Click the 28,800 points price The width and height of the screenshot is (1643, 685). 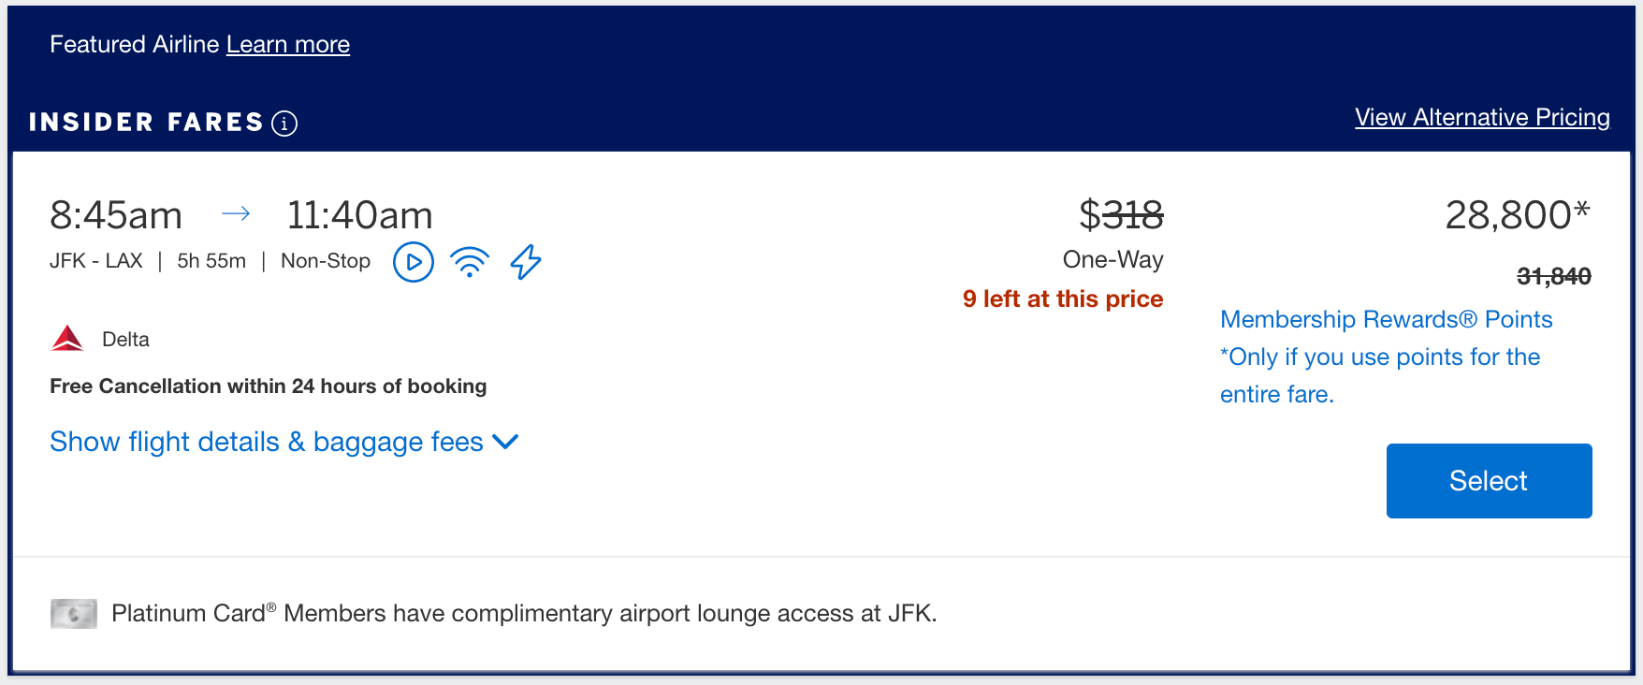click(x=1518, y=214)
